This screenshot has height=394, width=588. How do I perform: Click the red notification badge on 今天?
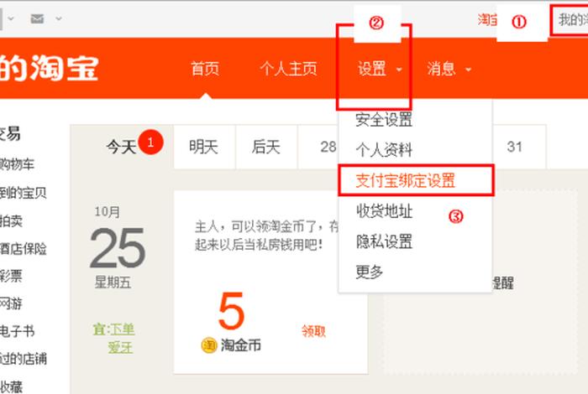tap(150, 143)
